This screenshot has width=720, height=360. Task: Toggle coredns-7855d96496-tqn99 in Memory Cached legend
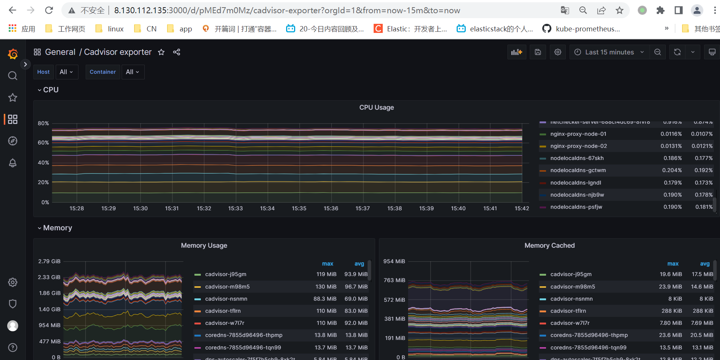pyautogui.click(x=588, y=348)
